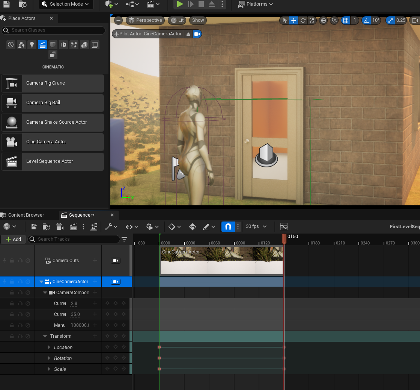Click the green Play button in toolbar
420x390 pixels.
(180, 4)
